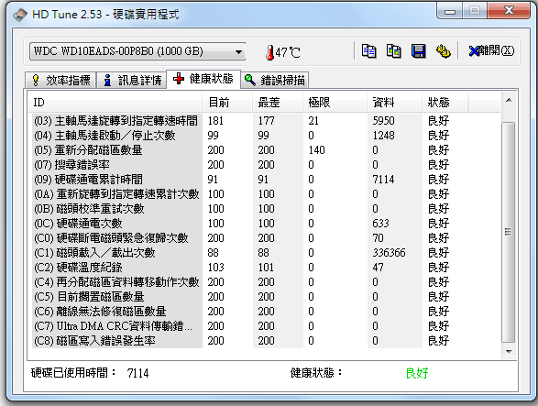Click the green 良好 health status text
The image size is (538, 406).
[x=417, y=373]
